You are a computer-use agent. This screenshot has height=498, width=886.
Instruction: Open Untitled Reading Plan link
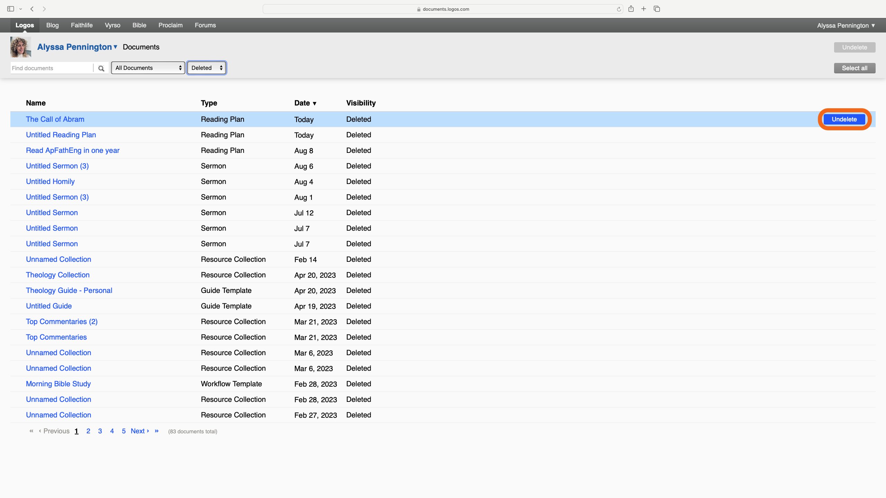(61, 135)
